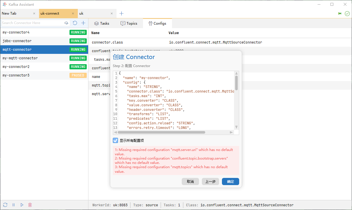Refresh the connector list in sidebar
352x210 pixels.
tap(75, 23)
